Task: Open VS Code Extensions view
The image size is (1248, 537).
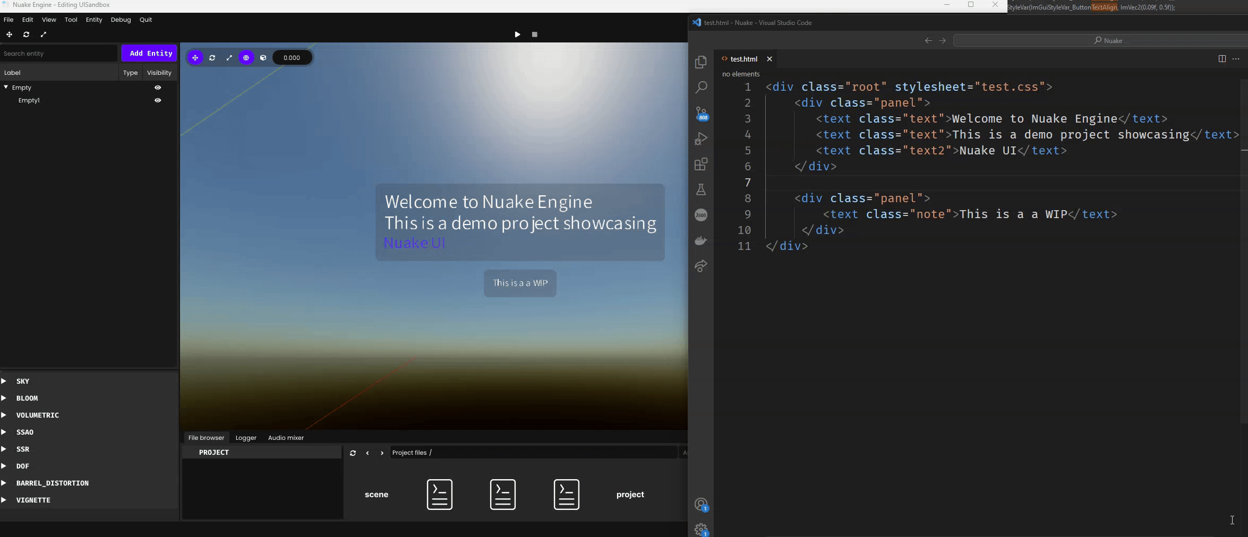Action: click(701, 164)
